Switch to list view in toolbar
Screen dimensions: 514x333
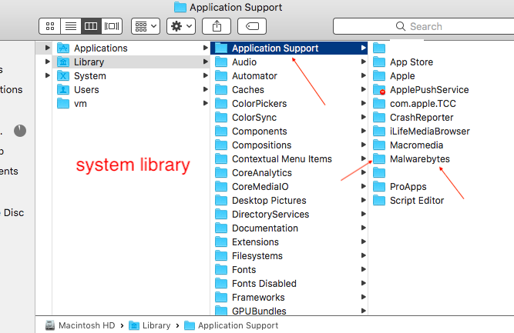point(71,26)
